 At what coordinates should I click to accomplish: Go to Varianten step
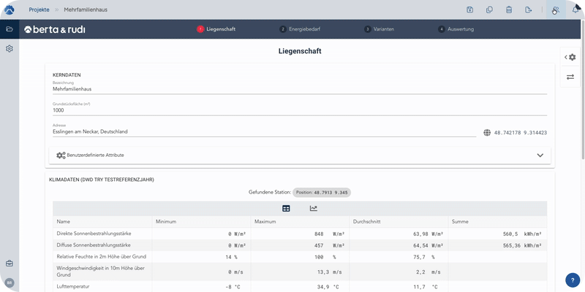[380, 29]
